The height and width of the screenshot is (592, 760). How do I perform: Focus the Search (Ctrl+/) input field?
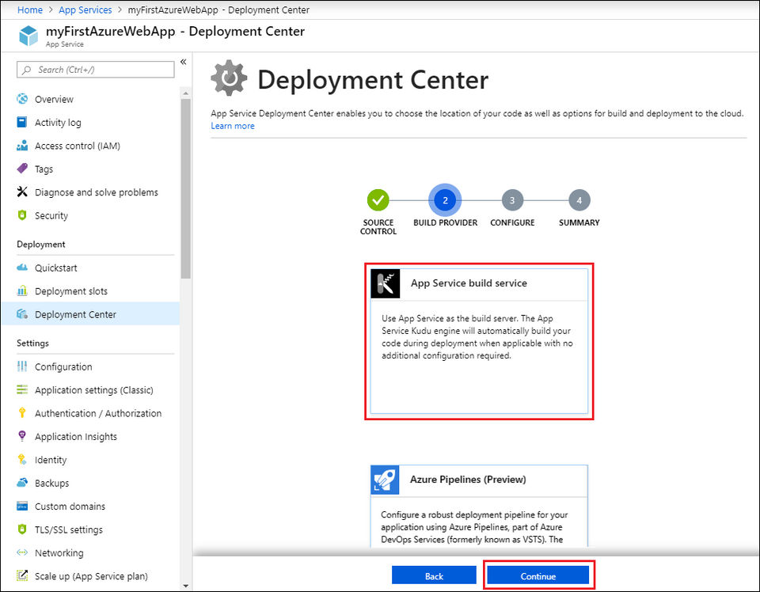click(96, 70)
